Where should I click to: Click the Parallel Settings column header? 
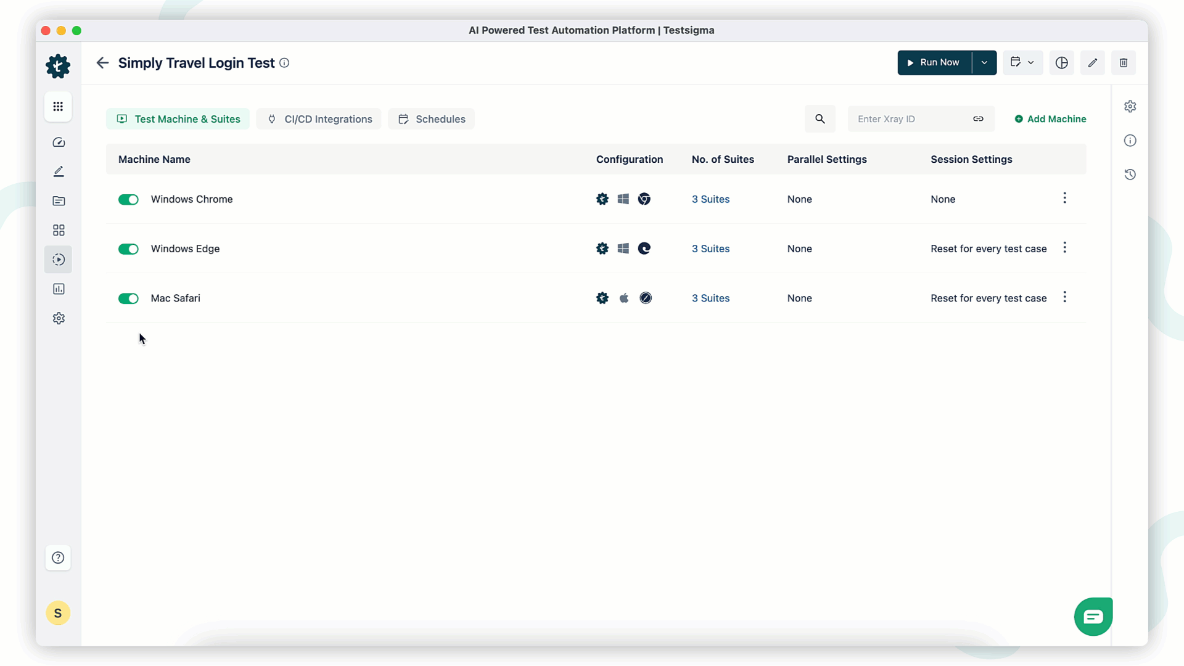click(x=827, y=159)
